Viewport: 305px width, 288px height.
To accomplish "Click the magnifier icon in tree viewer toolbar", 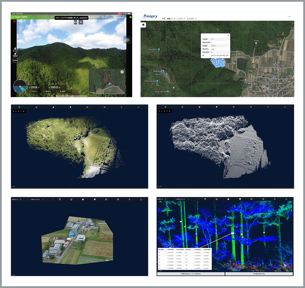I will point(275,199).
